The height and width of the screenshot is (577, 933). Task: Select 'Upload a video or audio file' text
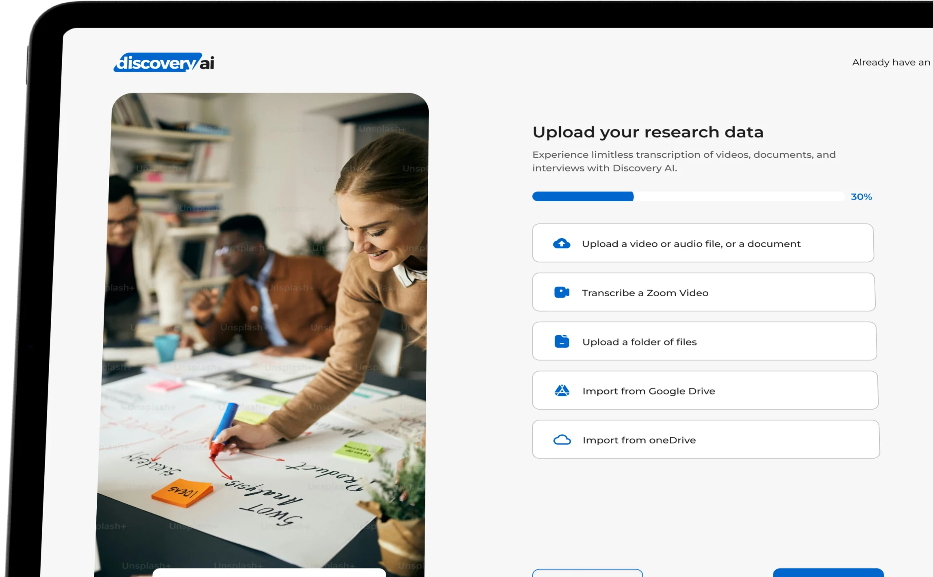pyautogui.click(x=691, y=244)
